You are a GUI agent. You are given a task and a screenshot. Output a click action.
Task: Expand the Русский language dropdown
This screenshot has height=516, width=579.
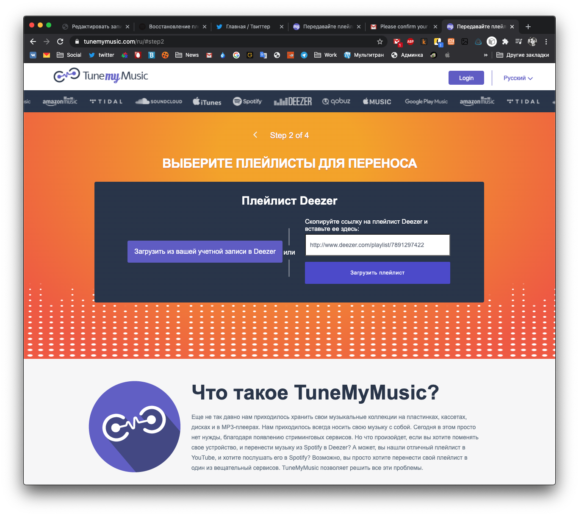(518, 78)
